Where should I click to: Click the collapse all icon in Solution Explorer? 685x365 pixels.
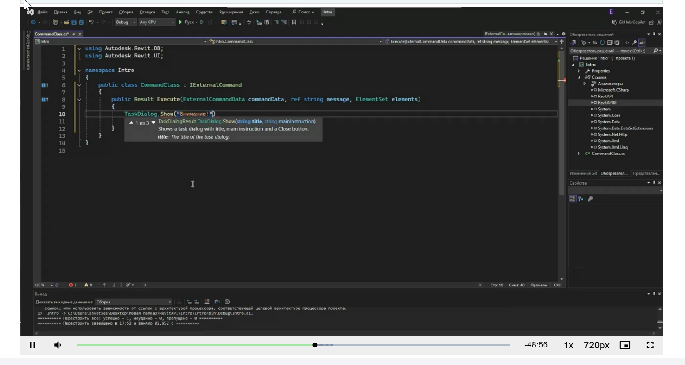pos(610,43)
